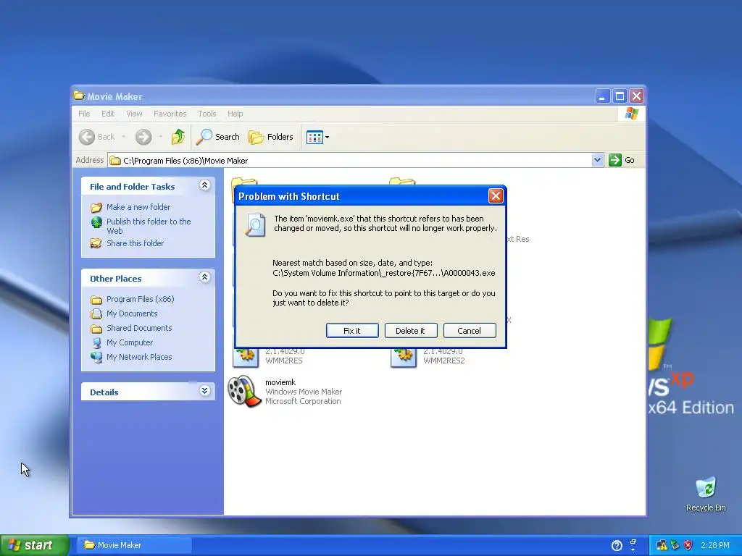Minimize the Movie Maker window
The height and width of the screenshot is (556, 742).
point(602,96)
